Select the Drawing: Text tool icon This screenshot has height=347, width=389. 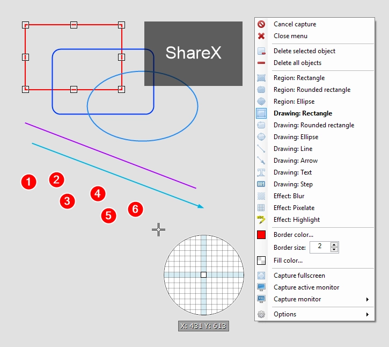(x=261, y=172)
